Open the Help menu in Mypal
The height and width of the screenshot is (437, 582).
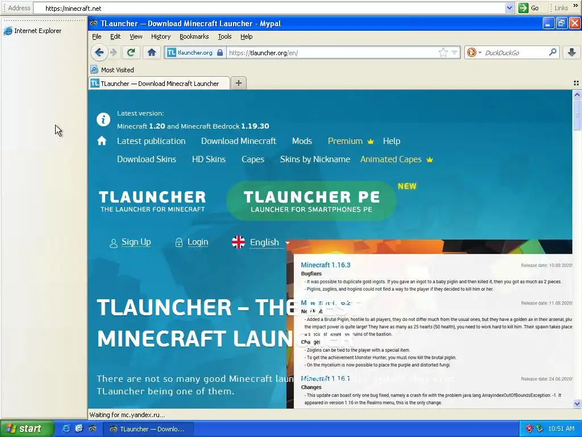tap(247, 36)
